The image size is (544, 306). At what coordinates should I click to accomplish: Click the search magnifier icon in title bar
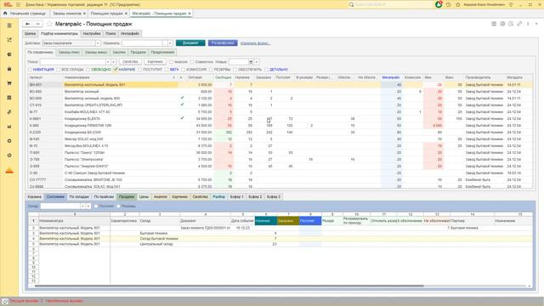[351, 4]
